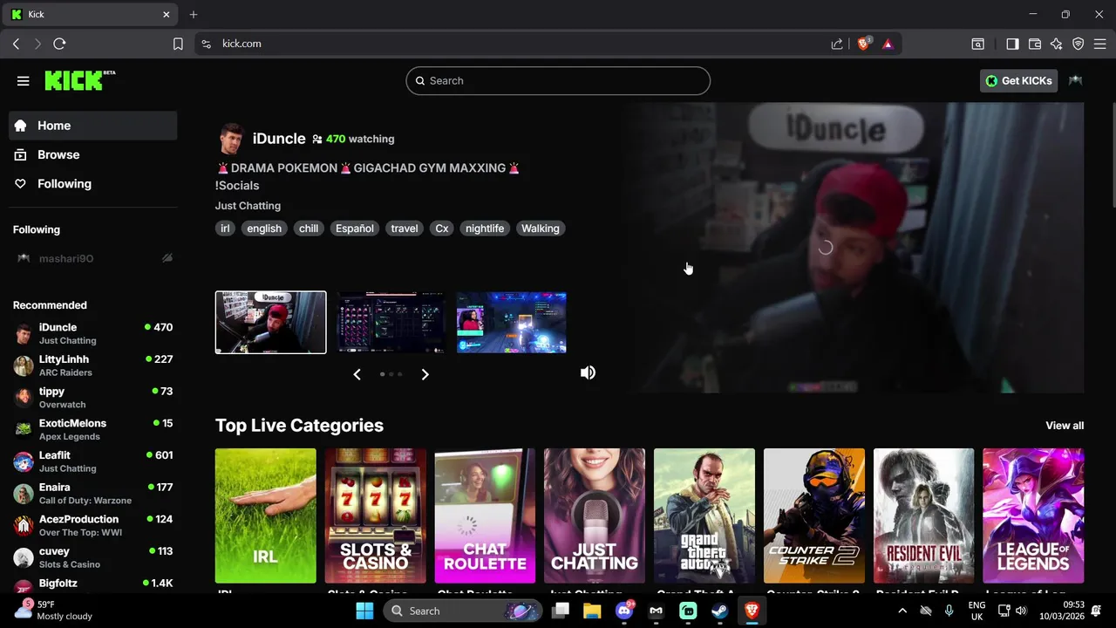Open Brave Wallet icon

click(x=1035, y=44)
